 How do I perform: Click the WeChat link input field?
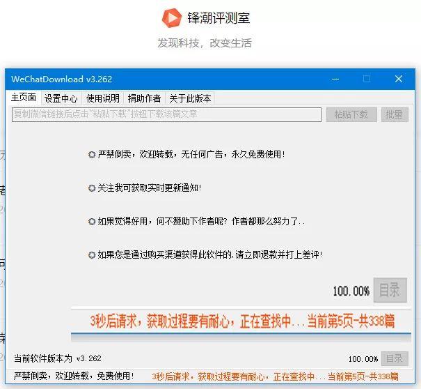click(x=166, y=114)
